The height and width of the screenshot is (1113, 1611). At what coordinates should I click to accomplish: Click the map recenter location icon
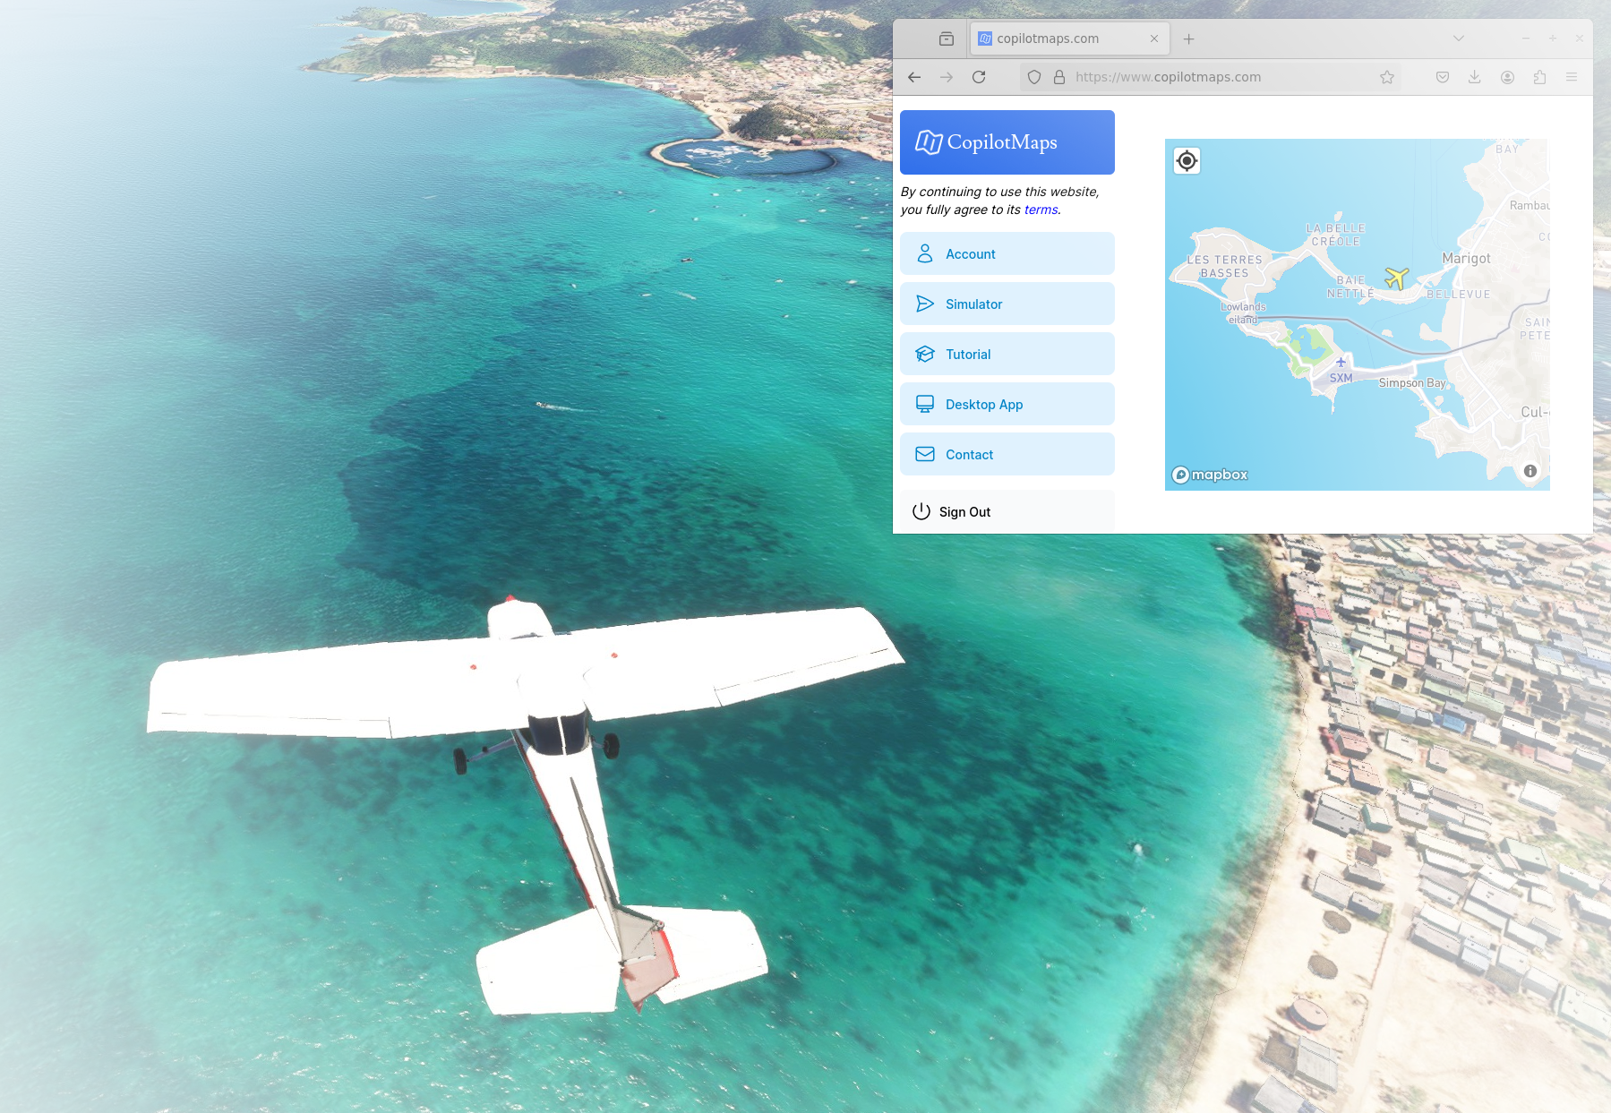click(x=1187, y=161)
